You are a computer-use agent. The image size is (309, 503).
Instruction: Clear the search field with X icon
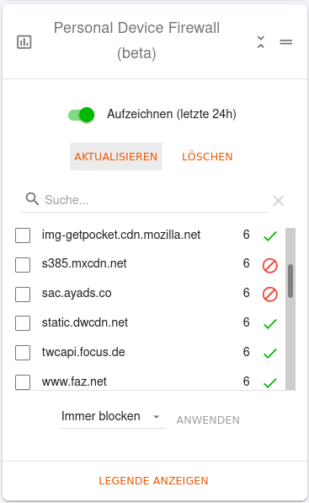point(279,201)
